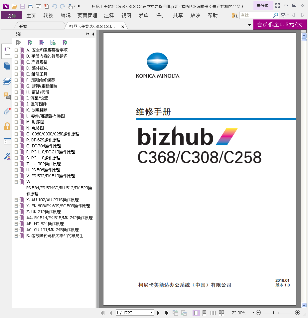Click the Print icon in quick toolbar
Screen dimensions: 308x318
(x=30, y=6)
